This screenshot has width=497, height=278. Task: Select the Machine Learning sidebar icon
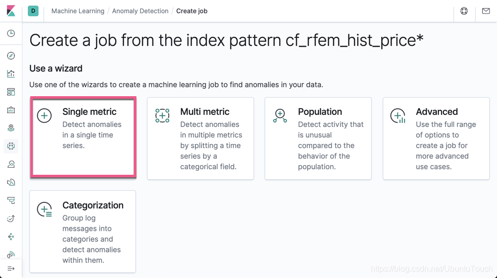coord(11,146)
